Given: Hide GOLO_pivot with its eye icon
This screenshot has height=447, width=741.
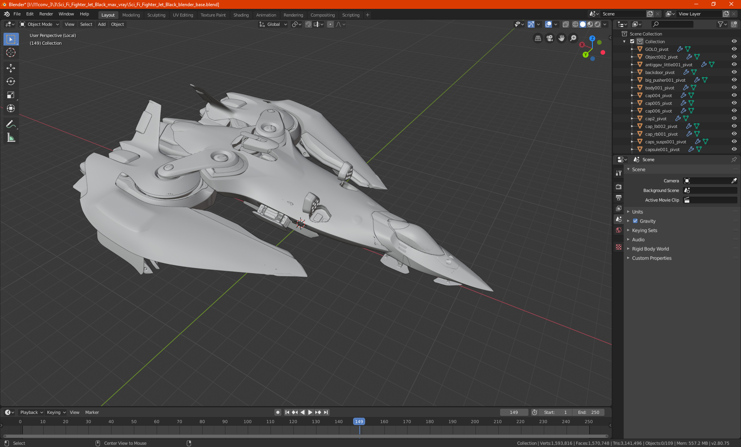Looking at the screenshot, I should 734,49.
